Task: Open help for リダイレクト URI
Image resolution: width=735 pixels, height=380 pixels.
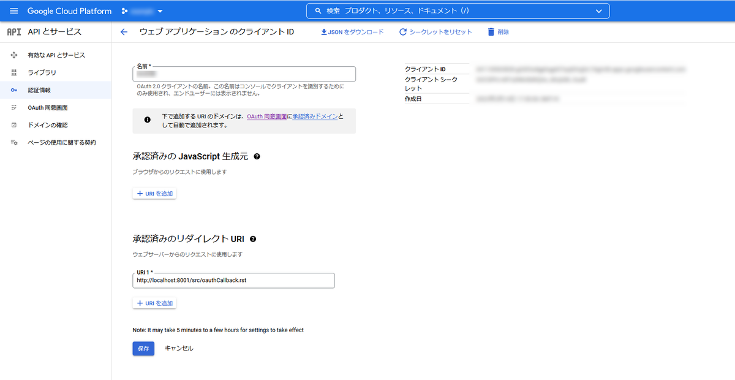Action: coord(253,239)
